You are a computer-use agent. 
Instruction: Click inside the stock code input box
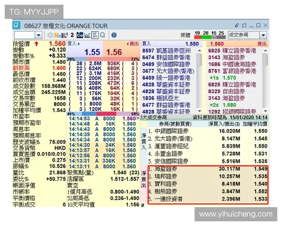(24, 35)
